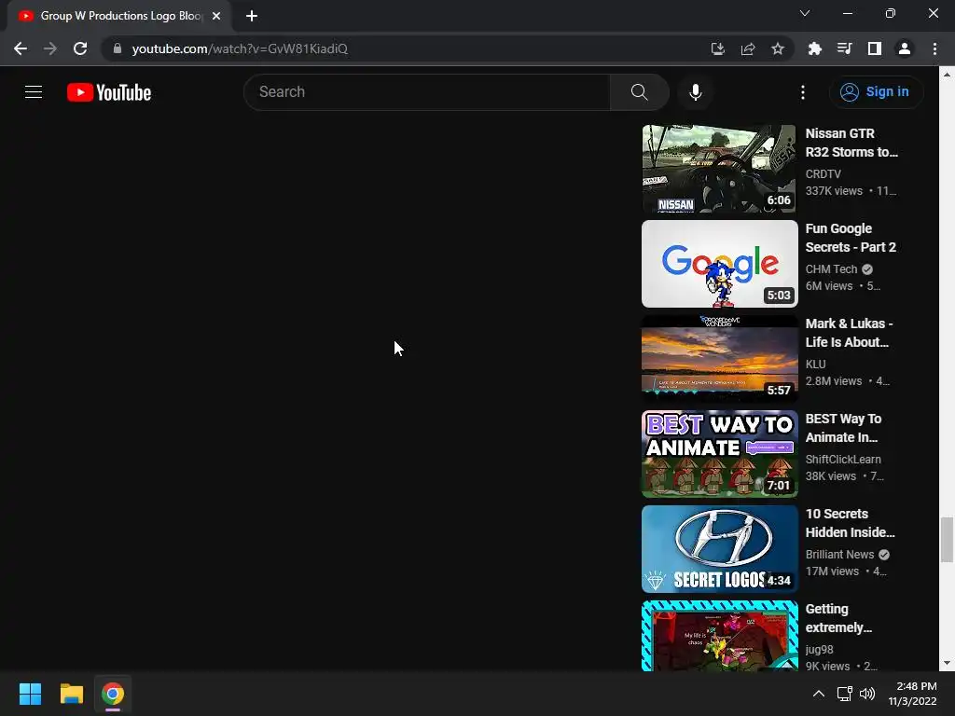Open Windows Start menu
The image size is (955, 716).
coord(30,694)
